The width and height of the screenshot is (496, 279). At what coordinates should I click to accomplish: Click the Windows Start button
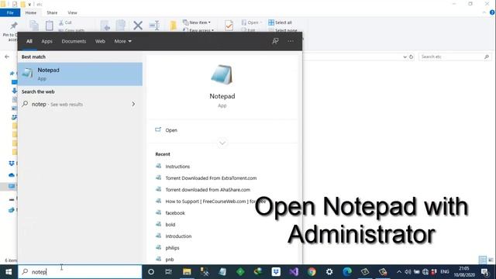pyautogui.click(x=9, y=272)
